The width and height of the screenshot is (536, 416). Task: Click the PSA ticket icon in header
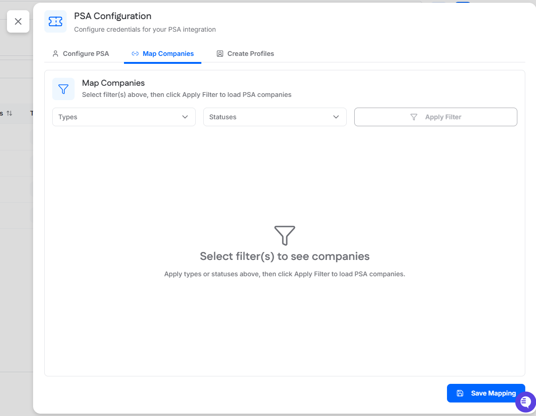(x=55, y=21)
